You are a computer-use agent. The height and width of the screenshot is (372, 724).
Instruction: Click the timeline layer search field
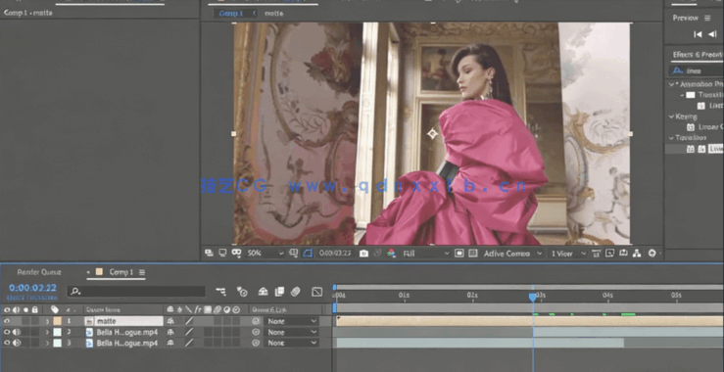(137, 291)
